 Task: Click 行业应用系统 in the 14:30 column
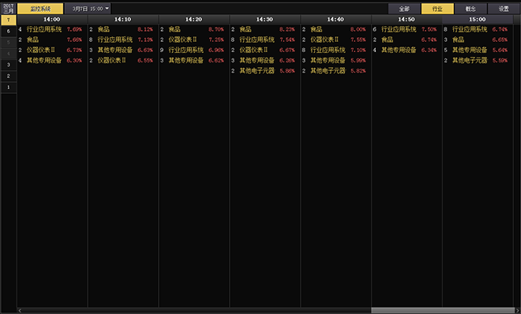pyautogui.click(x=257, y=39)
